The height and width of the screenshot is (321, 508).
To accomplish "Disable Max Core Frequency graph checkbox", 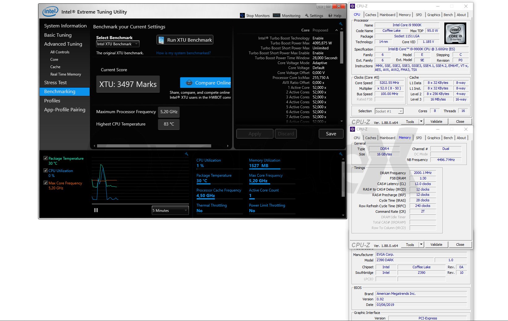I will (45, 183).
